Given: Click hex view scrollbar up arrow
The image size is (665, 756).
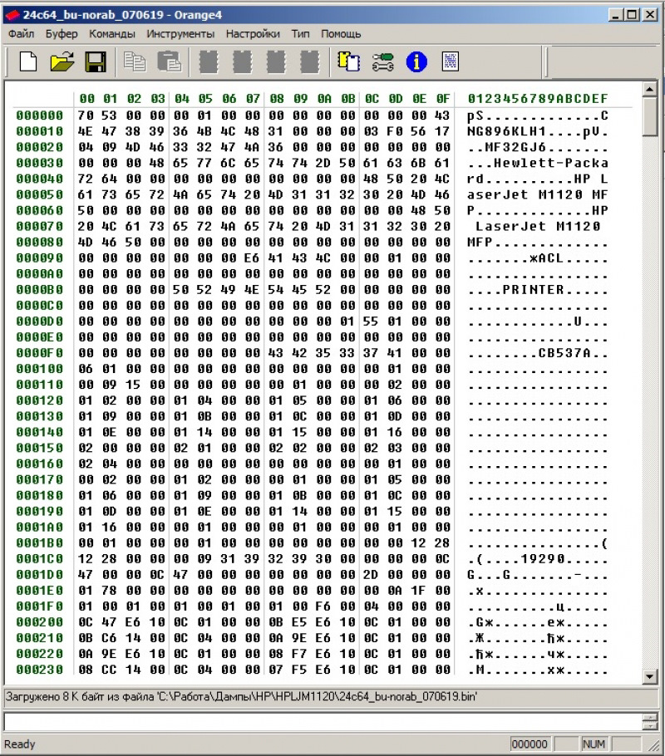Looking at the screenshot, I should 650,89.
